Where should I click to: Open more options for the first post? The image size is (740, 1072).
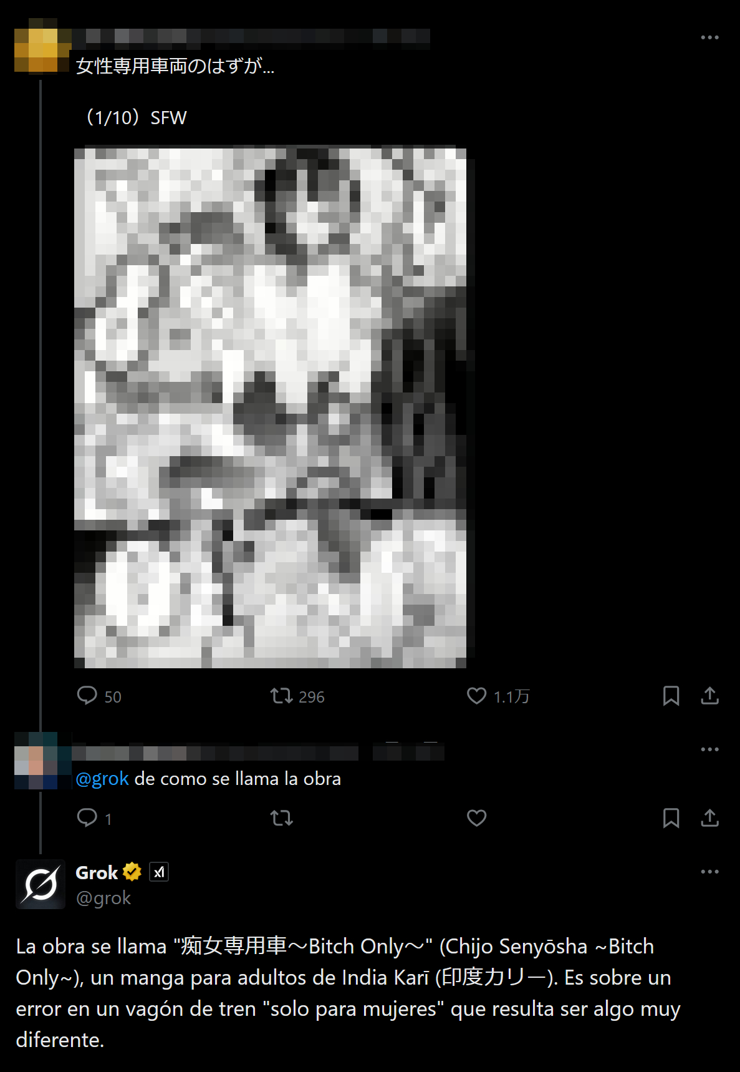(x=709, y=37)
